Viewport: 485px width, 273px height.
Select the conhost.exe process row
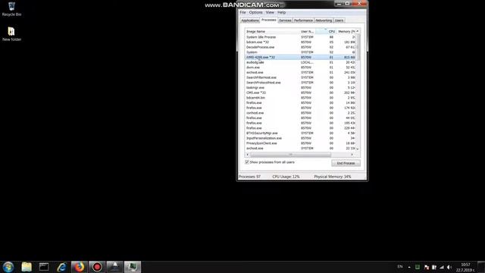[300, 113]
